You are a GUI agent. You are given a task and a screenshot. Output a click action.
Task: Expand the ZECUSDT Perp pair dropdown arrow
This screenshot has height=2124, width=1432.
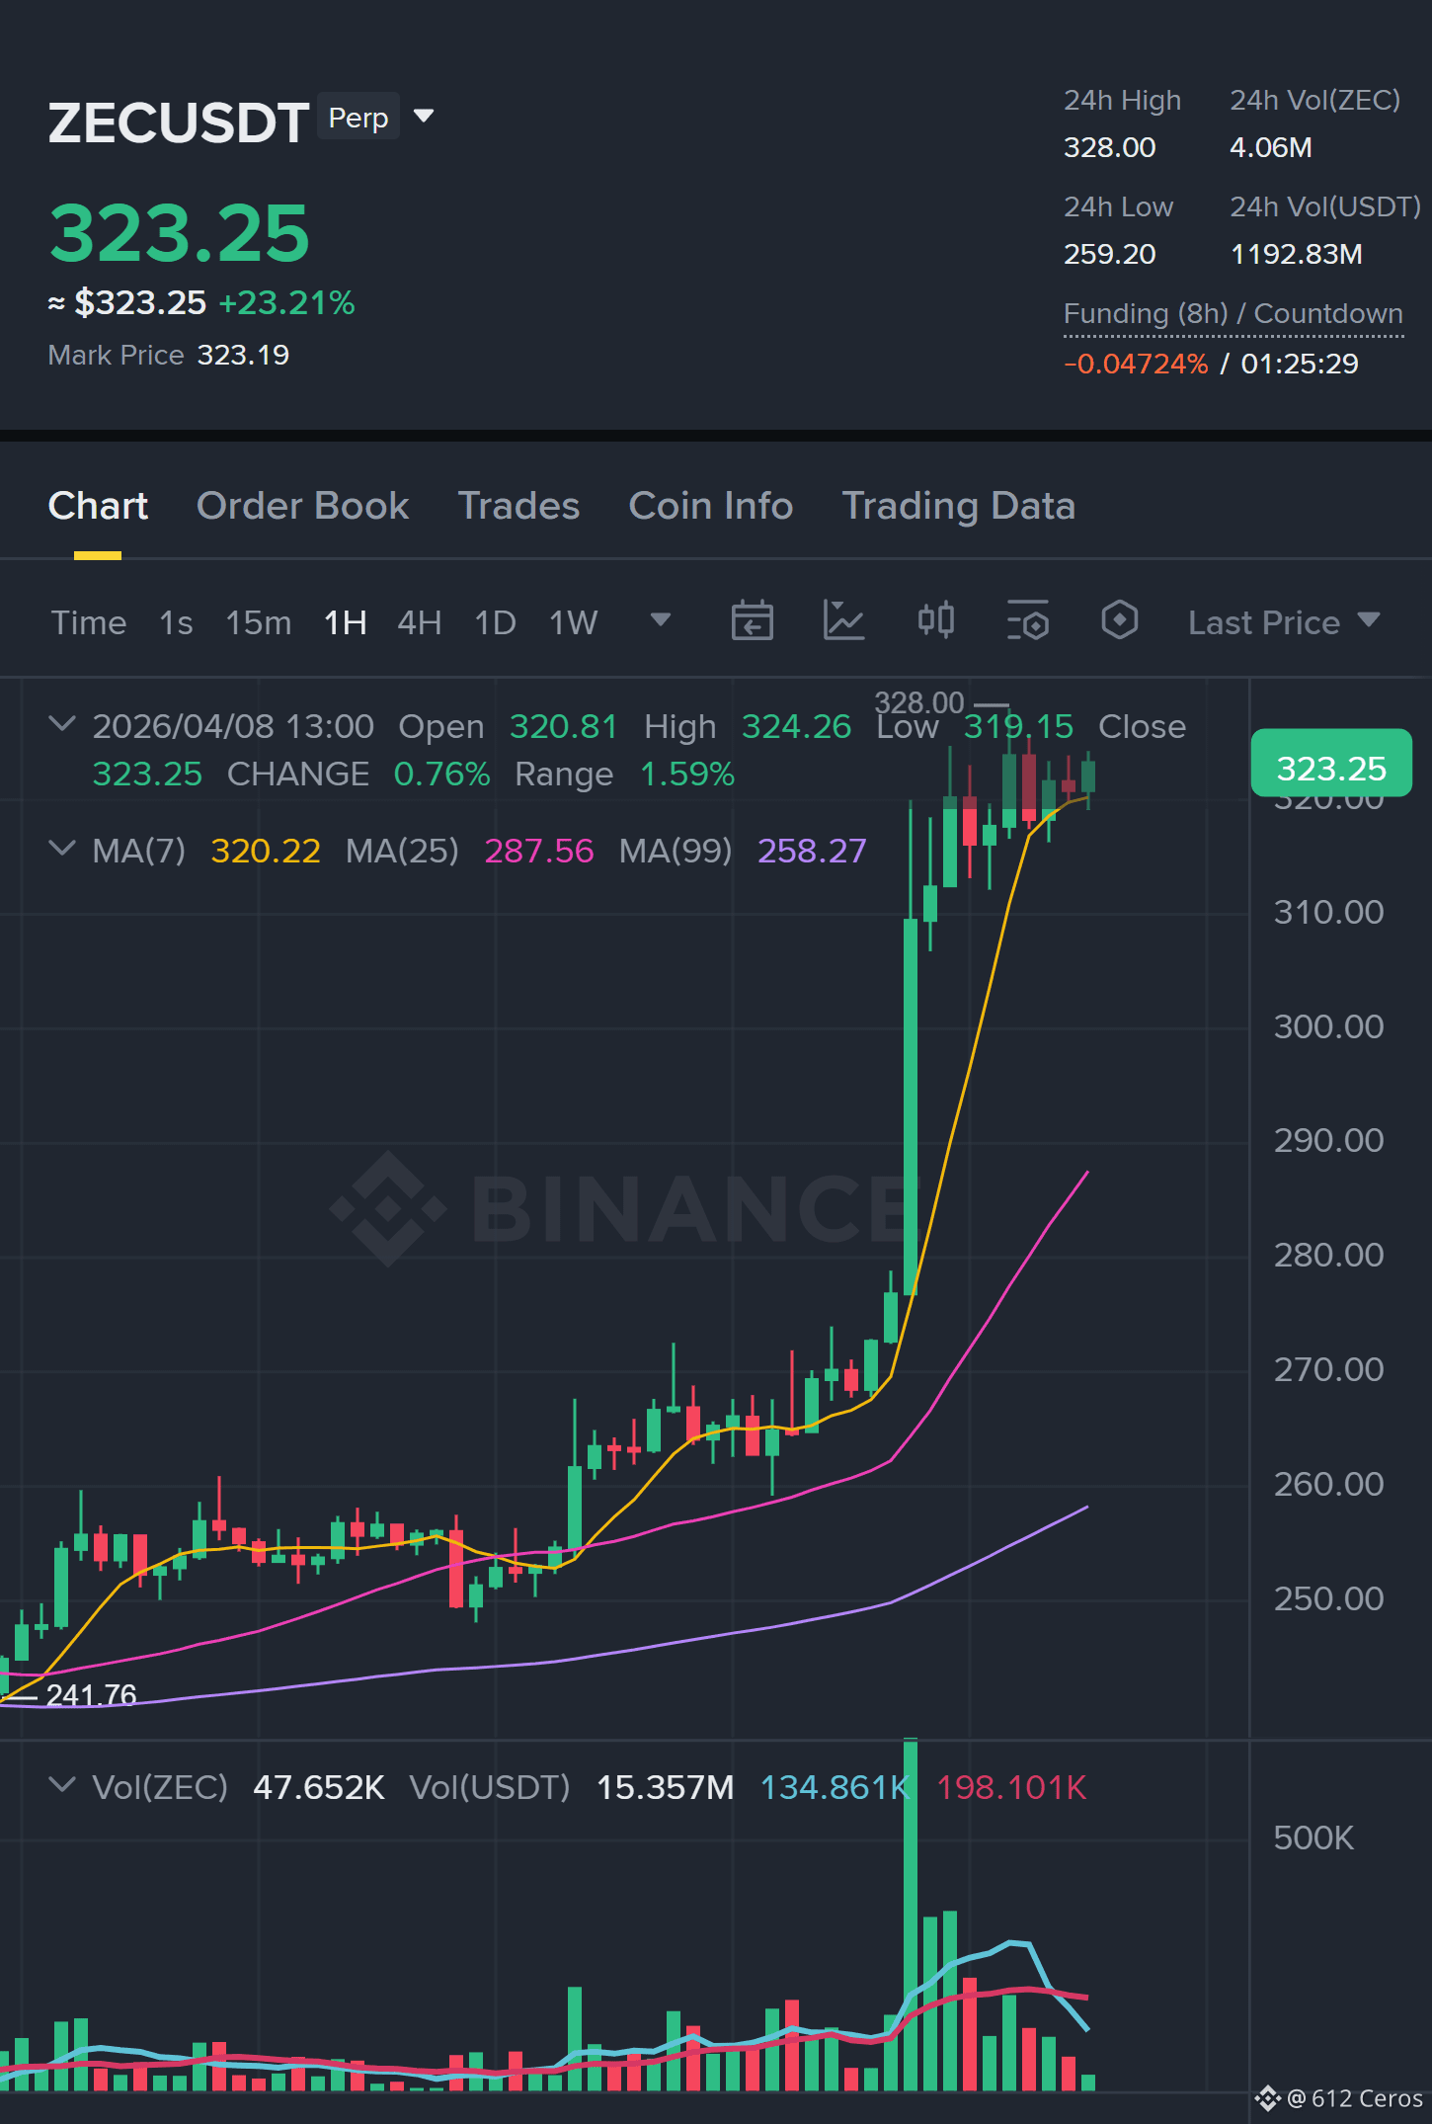pos(424,117)
